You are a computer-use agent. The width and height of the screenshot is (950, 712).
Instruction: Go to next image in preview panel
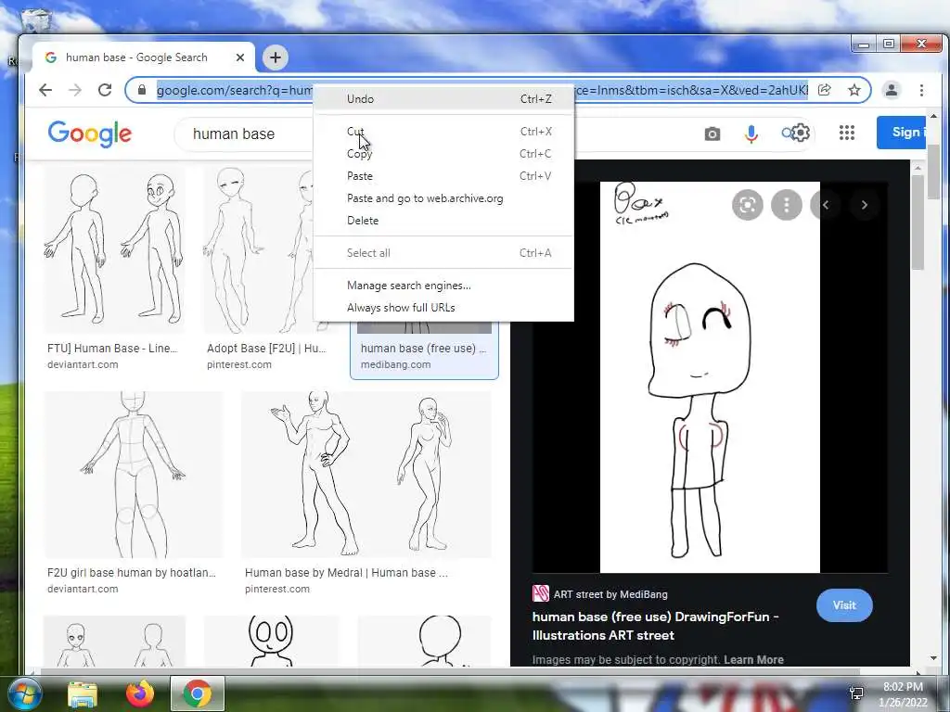coord(865,205)
